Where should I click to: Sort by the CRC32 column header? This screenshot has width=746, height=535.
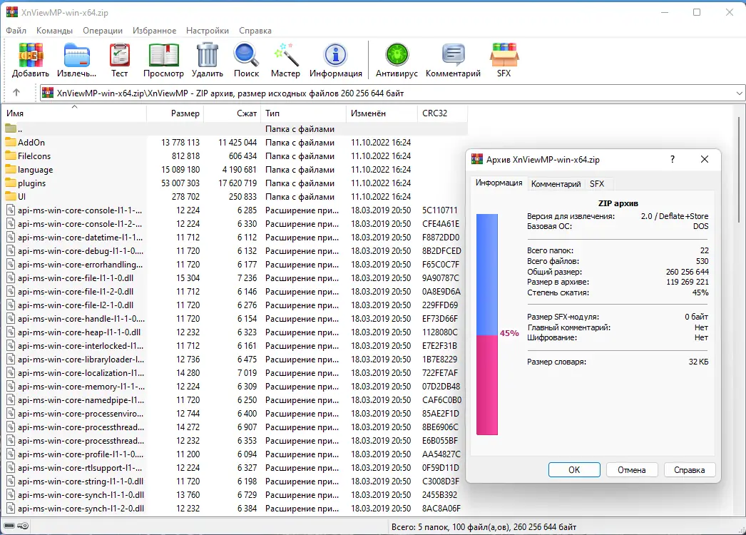(x=442, y=113)
